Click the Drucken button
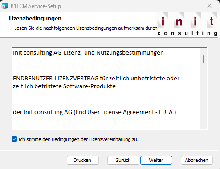This screenshot has height=169, width=220. [83, 160]
